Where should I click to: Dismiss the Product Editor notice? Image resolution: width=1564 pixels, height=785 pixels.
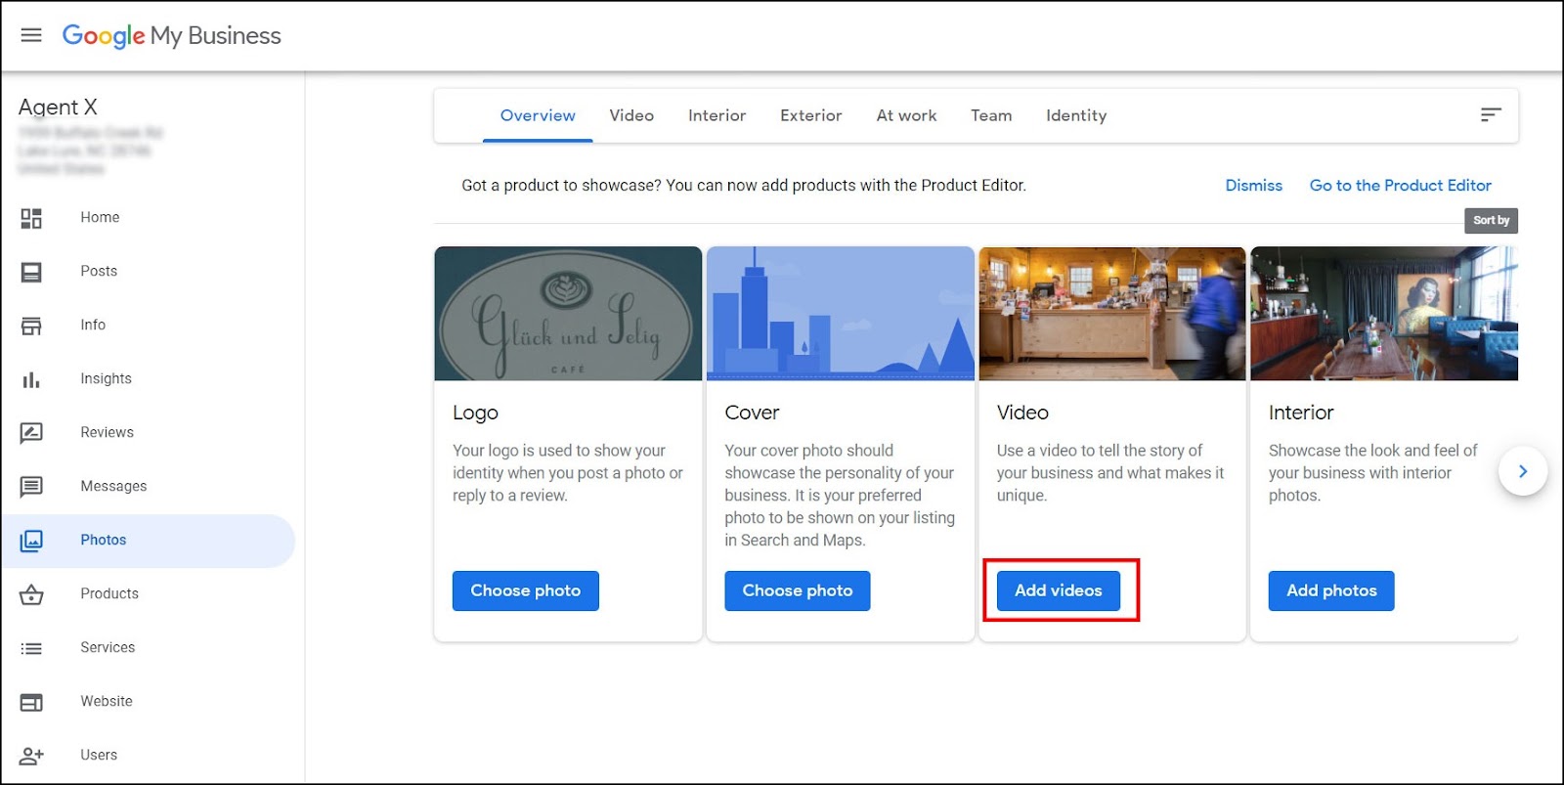pyautogui.click(x=1253, y=186)
